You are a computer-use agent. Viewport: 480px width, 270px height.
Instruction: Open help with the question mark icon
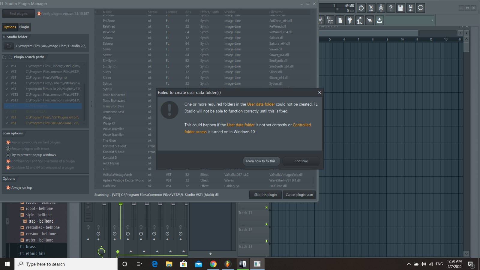(391, 8)
